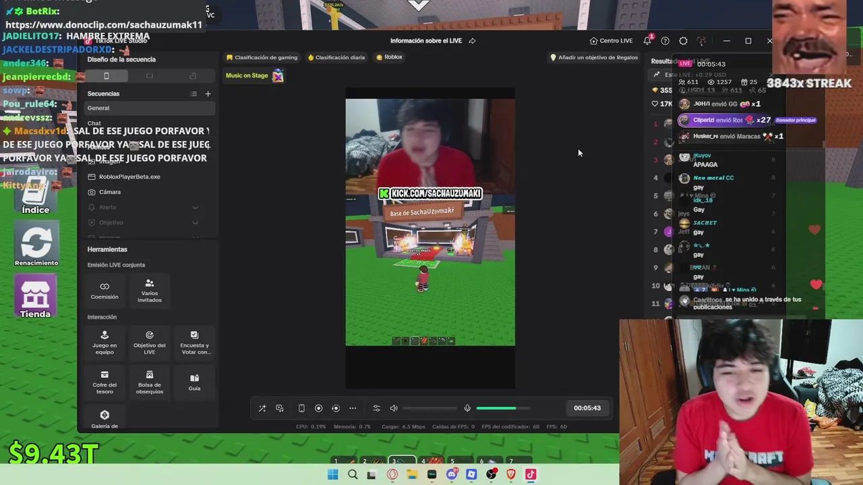
Task: Open the Bolsa de obsequios tool
Action: coord(150,382)
